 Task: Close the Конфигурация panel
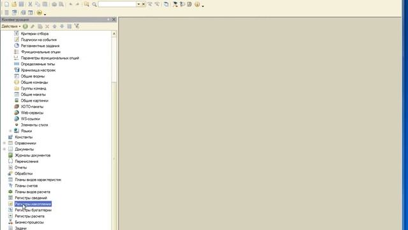pyautogui.click(x=113, y=19)
